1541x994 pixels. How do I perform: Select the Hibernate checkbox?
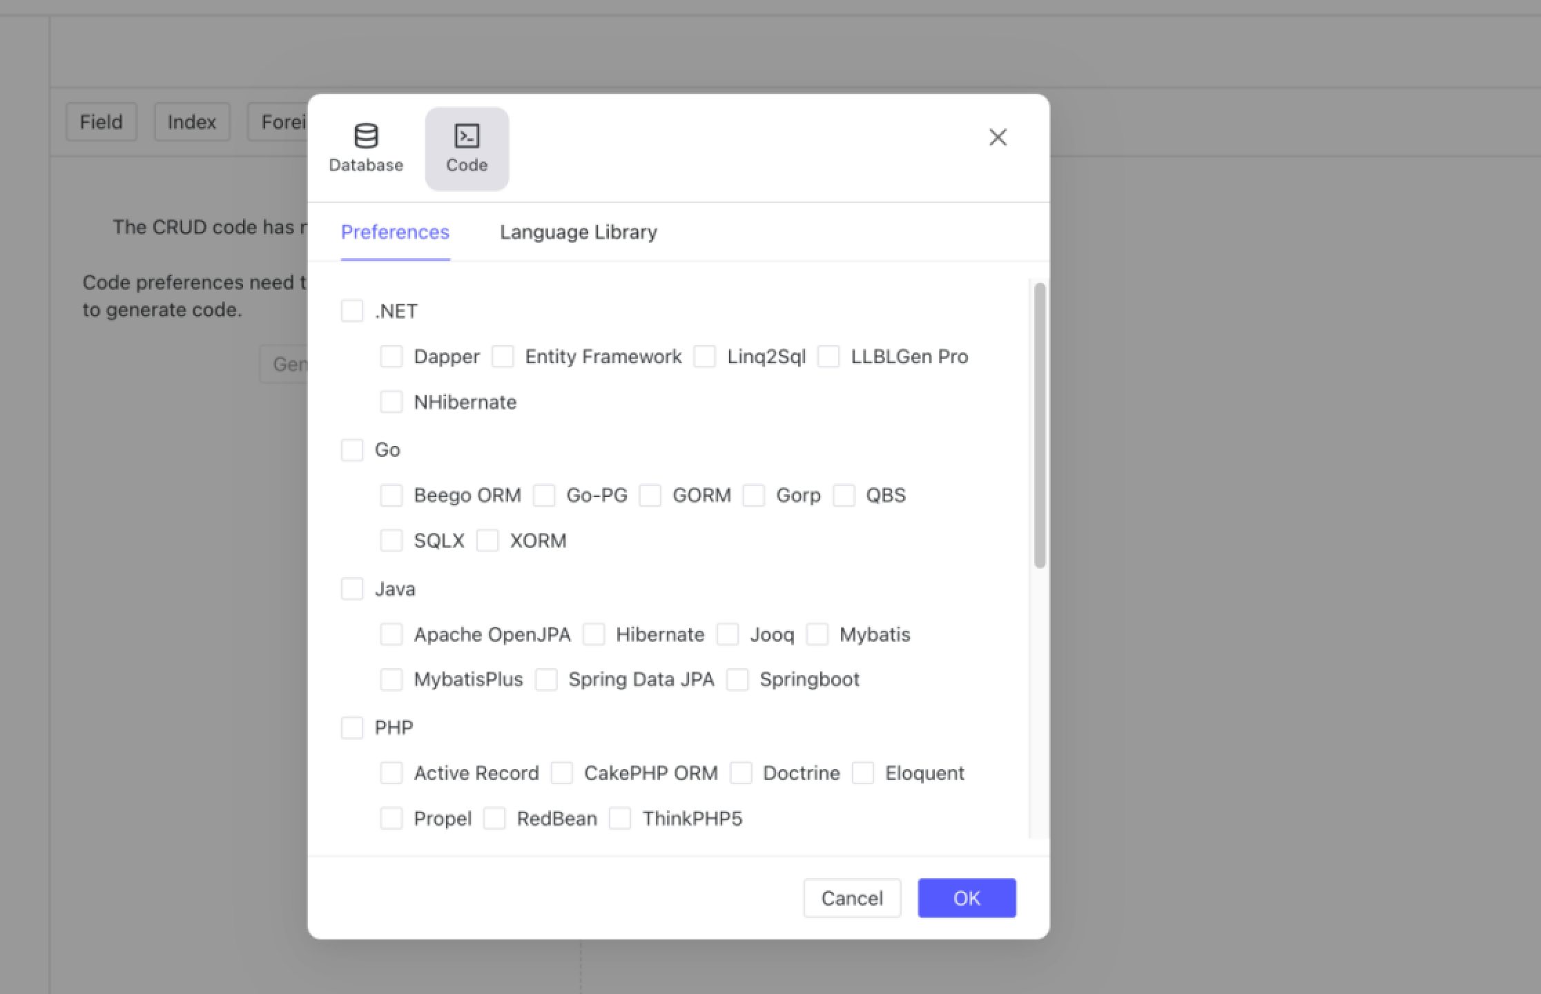click(x=594, y=634)
